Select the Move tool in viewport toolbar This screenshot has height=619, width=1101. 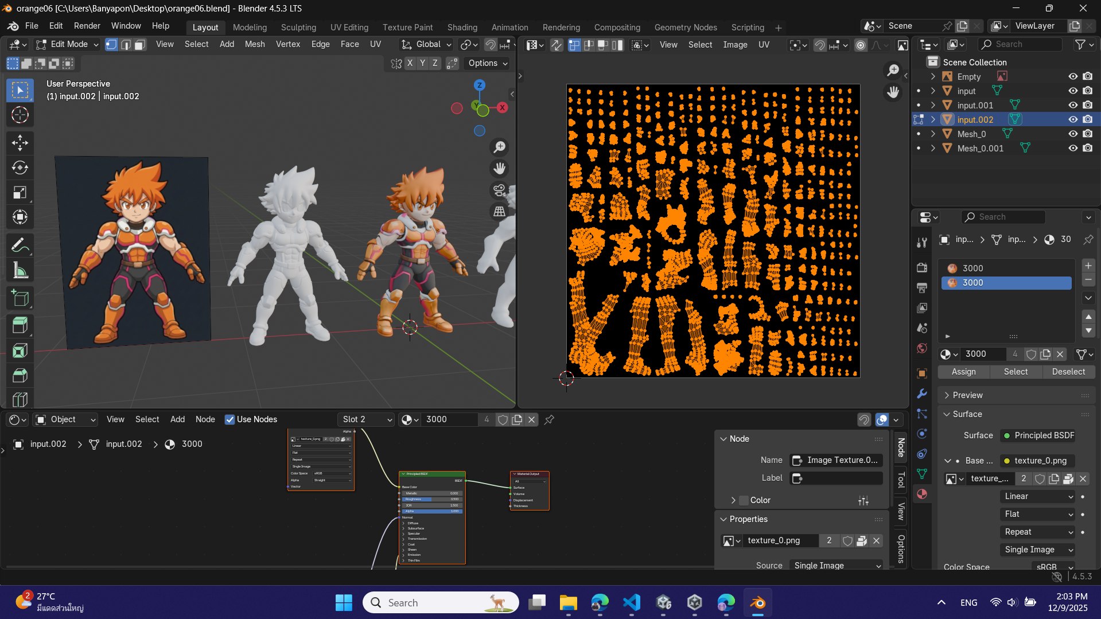point(20,142)
